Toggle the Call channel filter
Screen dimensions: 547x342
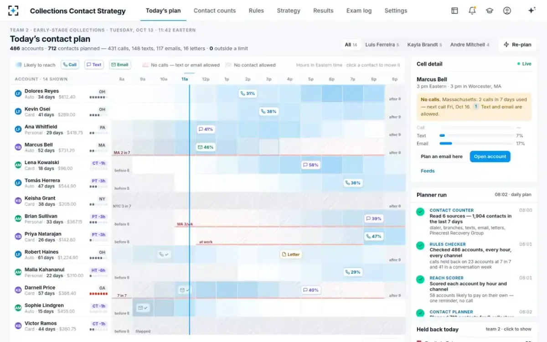[70, 65]
